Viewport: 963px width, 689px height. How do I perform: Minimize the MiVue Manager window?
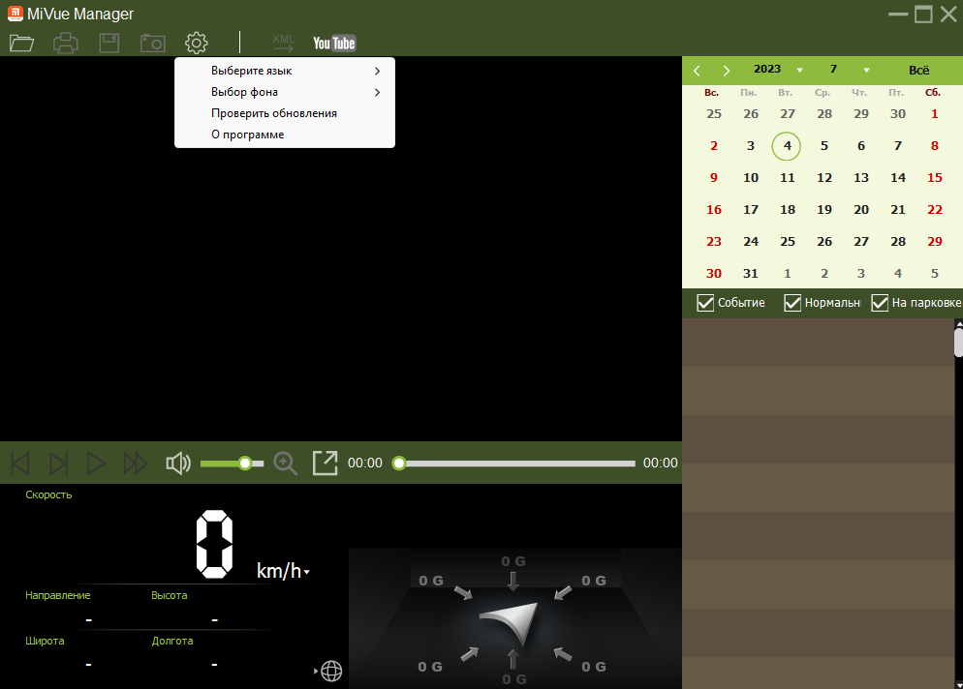coord(898,15)
